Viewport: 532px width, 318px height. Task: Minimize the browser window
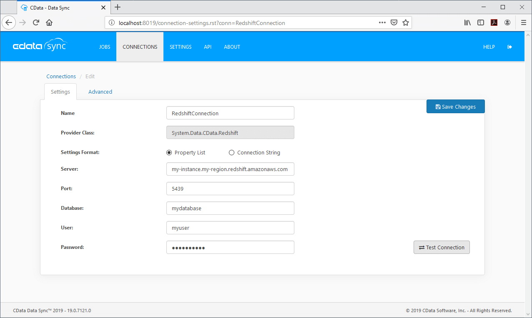coord(484,7)
